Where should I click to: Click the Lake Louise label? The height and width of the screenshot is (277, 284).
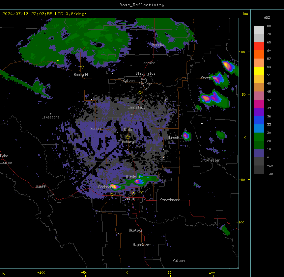tap(6, 159)
